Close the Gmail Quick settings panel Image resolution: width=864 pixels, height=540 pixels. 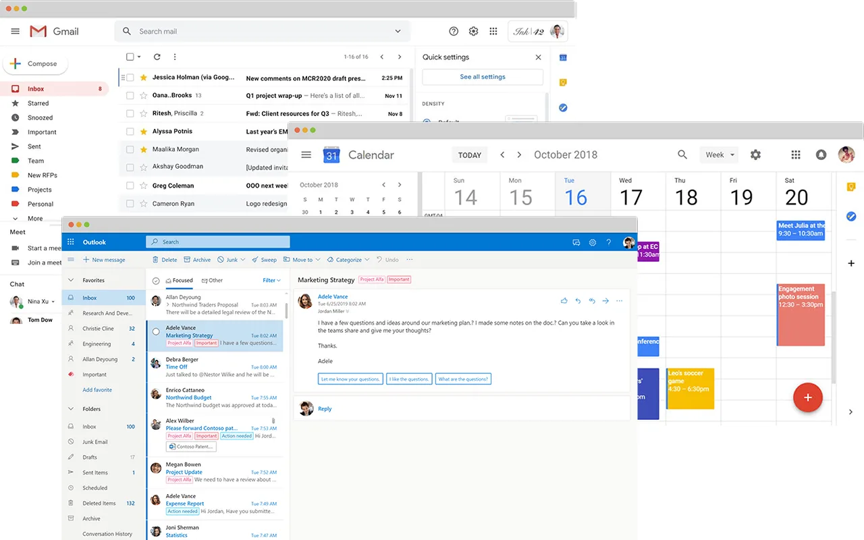pyautogui.click(x=538, y=57)
